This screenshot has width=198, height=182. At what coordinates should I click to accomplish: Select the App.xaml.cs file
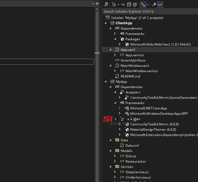pyautogui.click(x=135, y=55)
